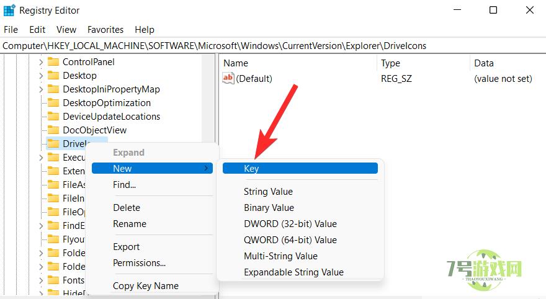The width and height of the screenshot is (546, 299).
Task: Select Multi-String Value in the submenu
Action: [300, 256]
